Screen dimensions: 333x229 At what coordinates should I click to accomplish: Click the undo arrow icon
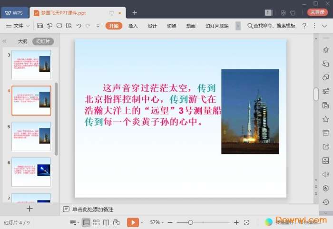pos(78,26)
